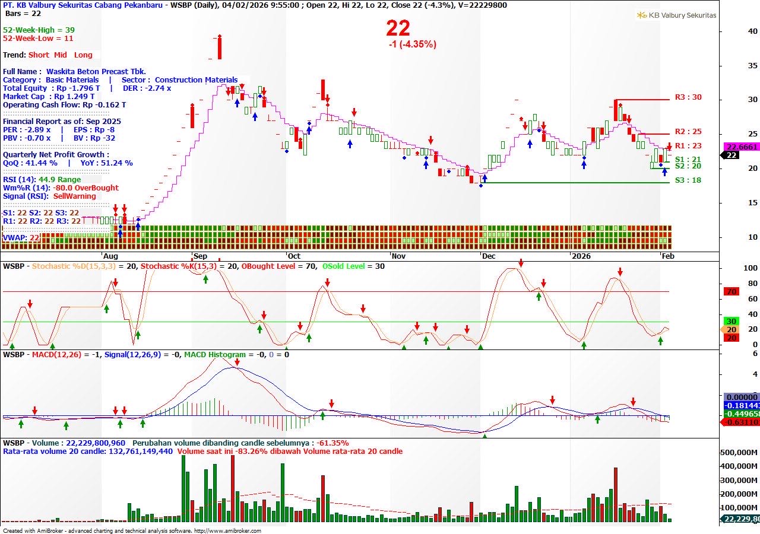
Task: Click the "Dec" month label on time axis
Action: pos(489,256)
